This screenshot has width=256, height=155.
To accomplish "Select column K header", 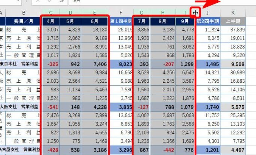I will (x=233, y=13).
